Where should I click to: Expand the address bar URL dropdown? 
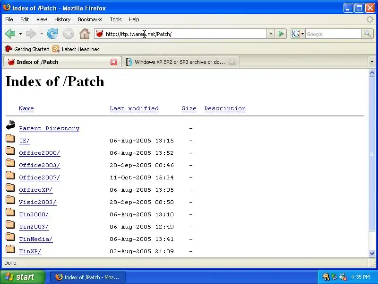[x=271, y=34]
